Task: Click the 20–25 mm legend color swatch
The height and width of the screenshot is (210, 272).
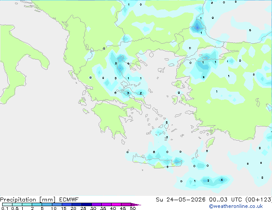Action: [77, 204]
